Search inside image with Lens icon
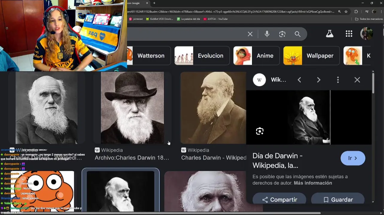The image size is (384, 215). 260,131
